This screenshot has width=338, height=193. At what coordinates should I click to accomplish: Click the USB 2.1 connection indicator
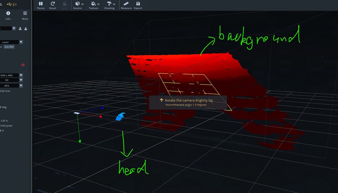(x=12, y=4)
